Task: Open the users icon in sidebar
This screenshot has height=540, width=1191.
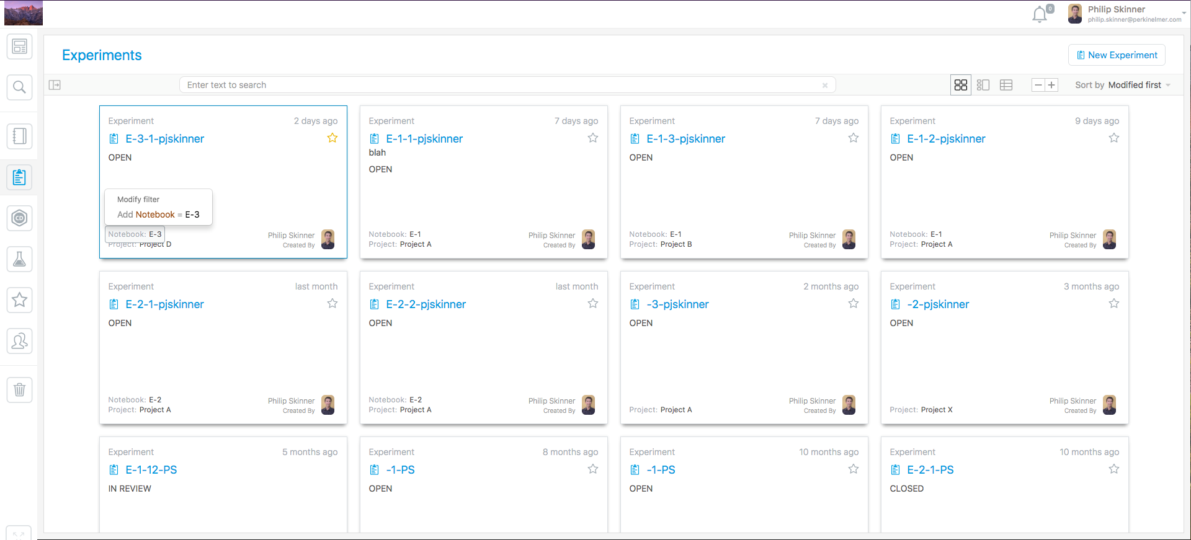Action: coord(19,341)
